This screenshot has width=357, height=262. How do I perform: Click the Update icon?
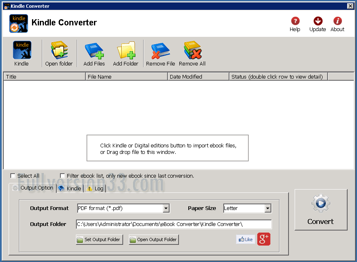317,20
